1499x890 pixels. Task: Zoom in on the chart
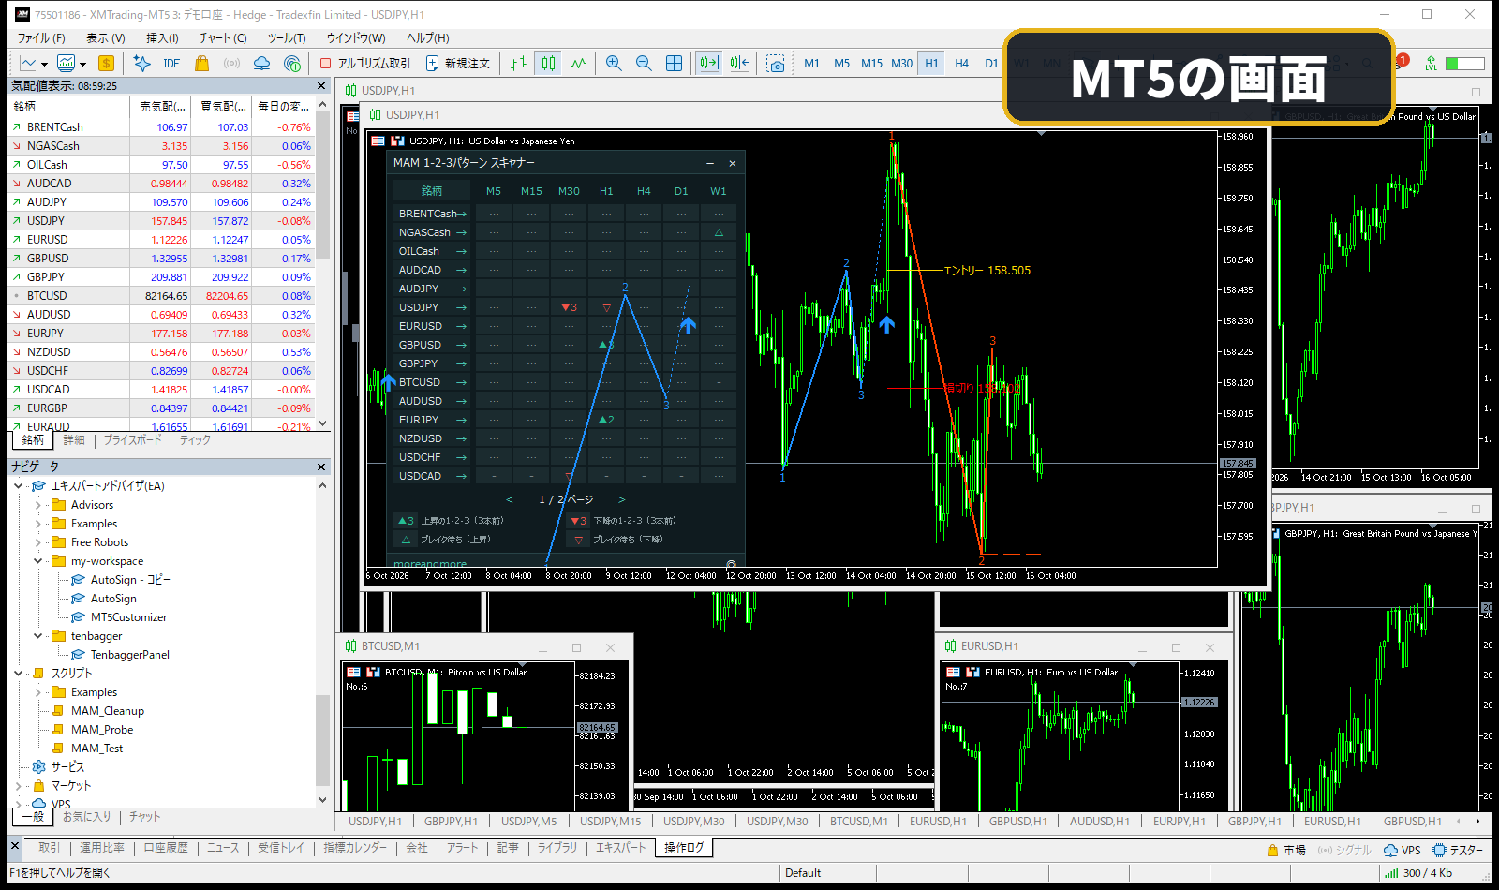click(614, 64)
